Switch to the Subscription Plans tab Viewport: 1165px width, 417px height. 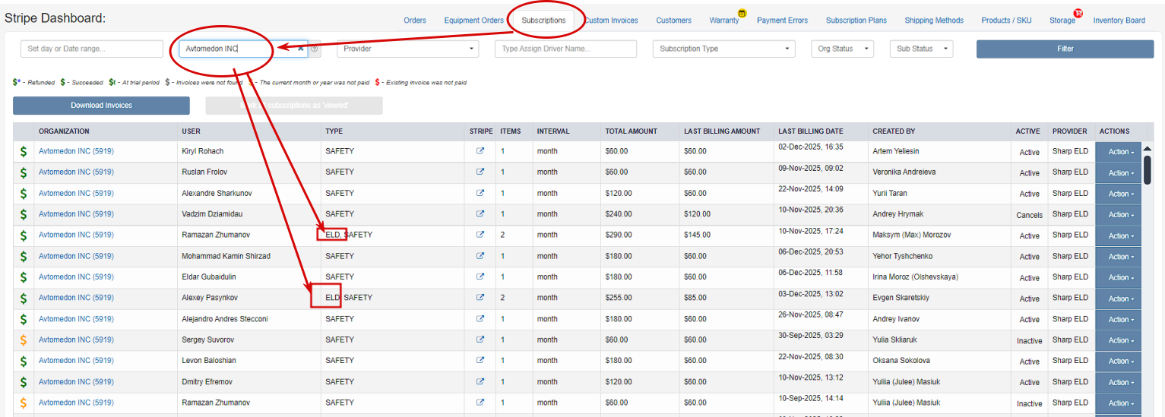pos(856,21)
